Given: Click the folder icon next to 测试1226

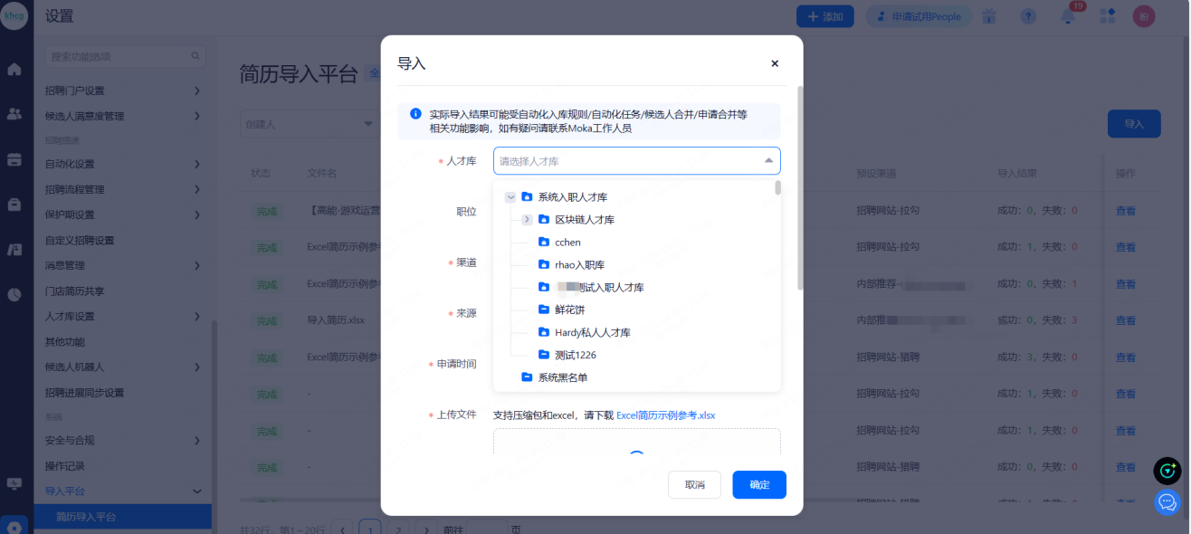Looking at the screenshot, I should tap(544, 355).
